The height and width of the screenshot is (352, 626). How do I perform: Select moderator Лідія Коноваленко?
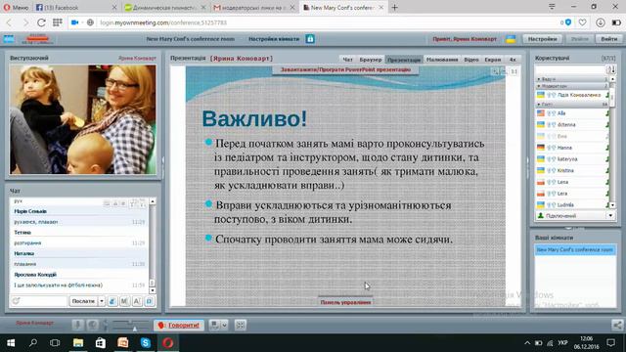[x=572, y=95]
